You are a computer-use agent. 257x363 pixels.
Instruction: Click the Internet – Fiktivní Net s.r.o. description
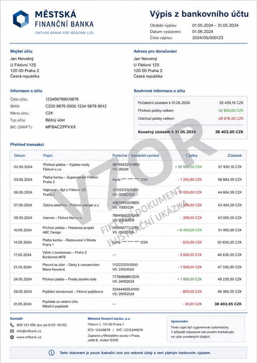click(62, 218)
